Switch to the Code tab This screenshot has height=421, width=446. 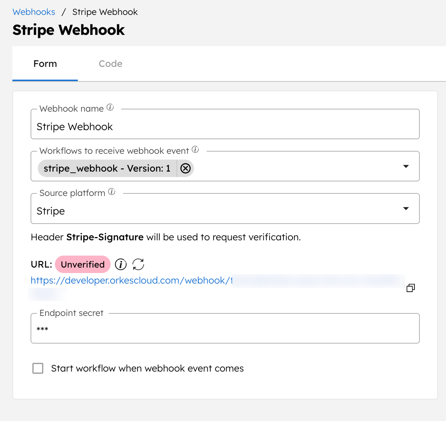[x=111, y=64]
